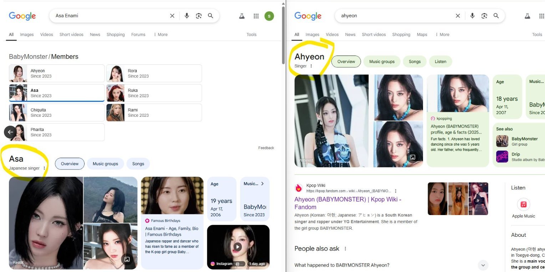Open Ahyeon '18 years' Age card
545x272 pixels.
[508, 96]
